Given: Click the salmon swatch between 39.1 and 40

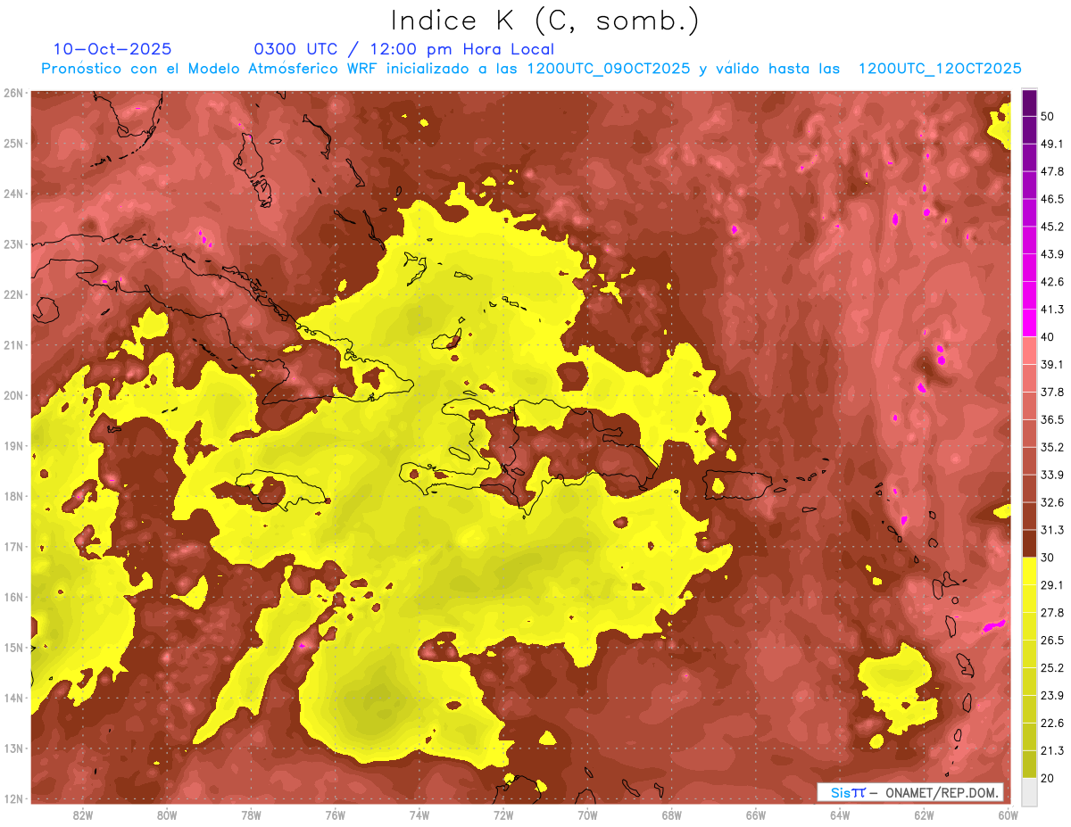Looking at the screenshot, I should (x=1030, y=351).
